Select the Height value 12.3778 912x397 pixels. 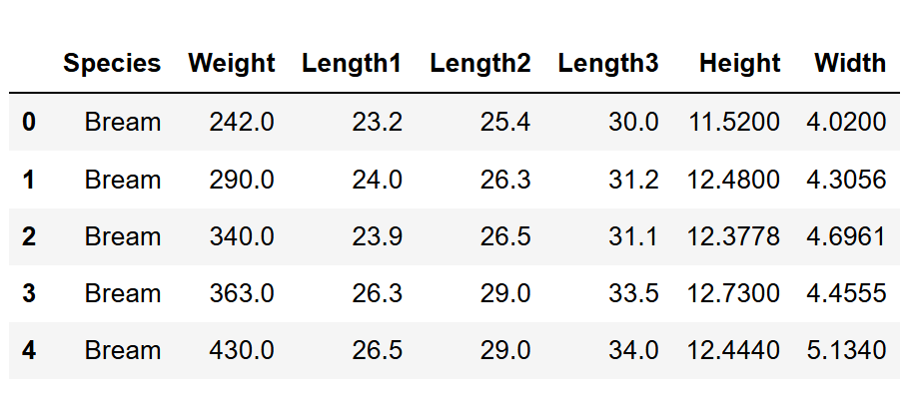coord(733,236)
